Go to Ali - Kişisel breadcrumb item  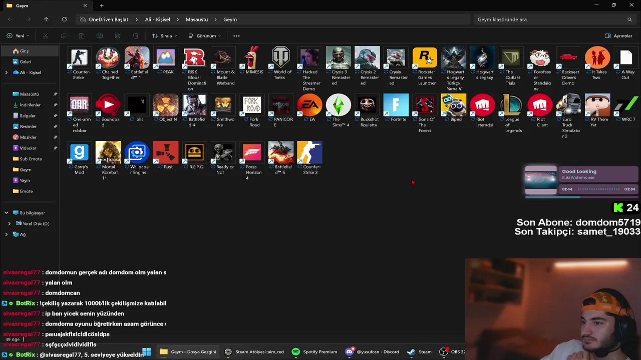(x=157, y=19)
